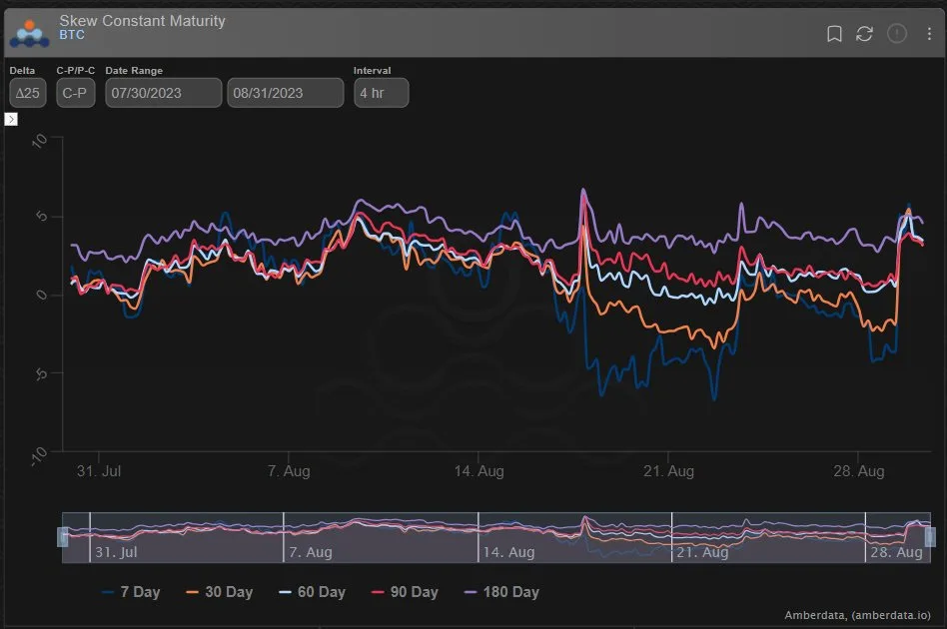Click the 7. Aug x-axis label
The height and width of the screenshot is (629, 947).
[289, 471]
